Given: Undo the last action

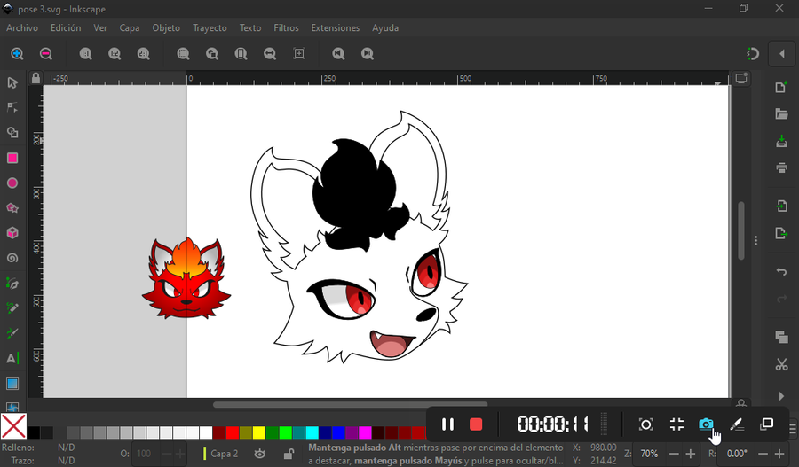Looking at the screenshot, I should (x=781, y=271).
